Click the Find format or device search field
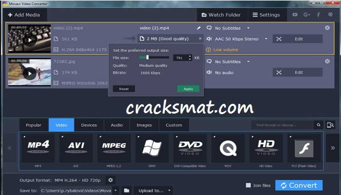Viewport: 341px width, 195px height. point(282,125)
